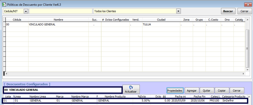Click the top Cerrar button beside Buscar
Viewport: 253px width, 105px height.
[x=244, y=11]
